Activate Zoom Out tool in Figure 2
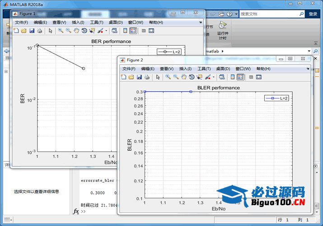Image resolution: width=323 pixels, height=226 pixels. pyautogui.click(x=176, y=77)
